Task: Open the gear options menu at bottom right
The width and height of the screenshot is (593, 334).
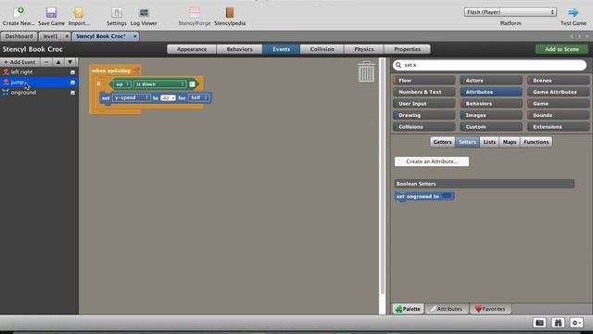Action: [576, 323]
